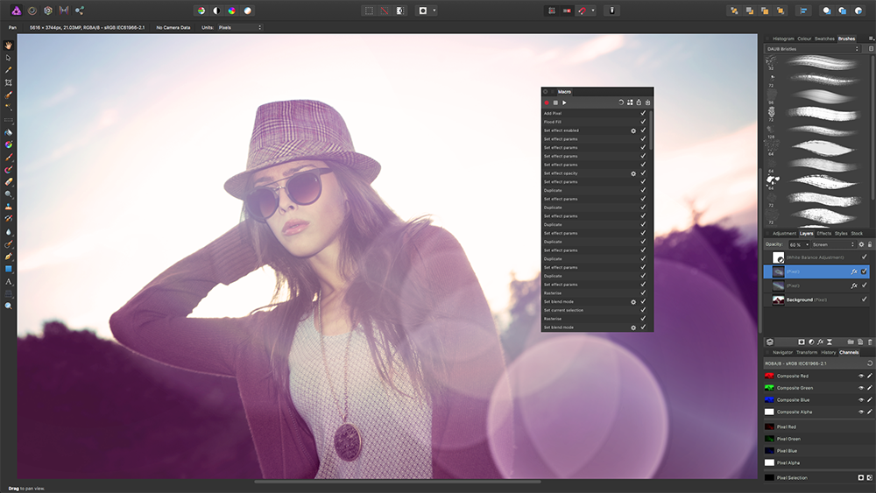876x493 pixels.
Task: Open the History tab
Action: (828, 352)
